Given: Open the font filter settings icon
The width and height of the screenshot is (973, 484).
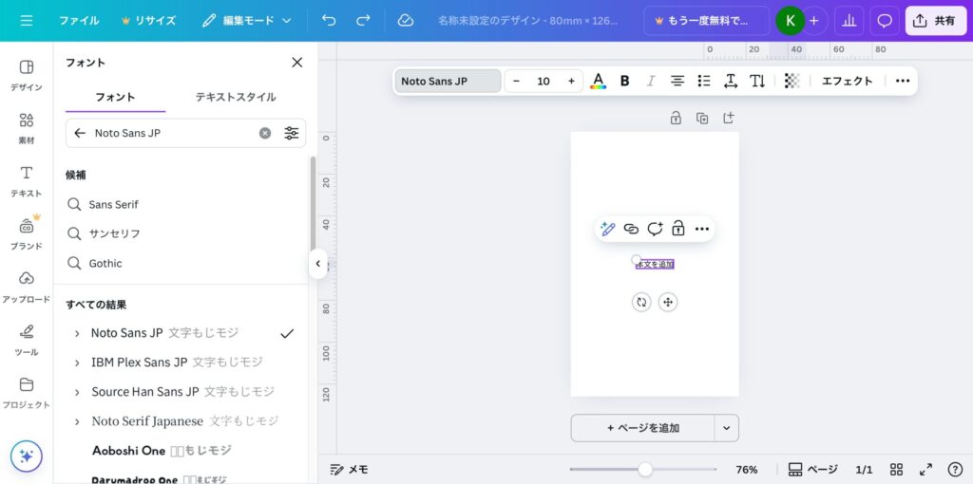Looking at the screenshot, I should tap(291, 133).
